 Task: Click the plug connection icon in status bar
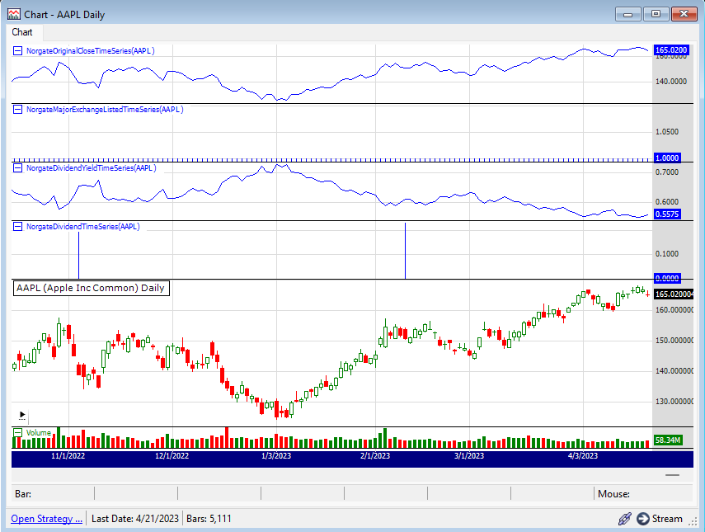(x=624, y=519)
